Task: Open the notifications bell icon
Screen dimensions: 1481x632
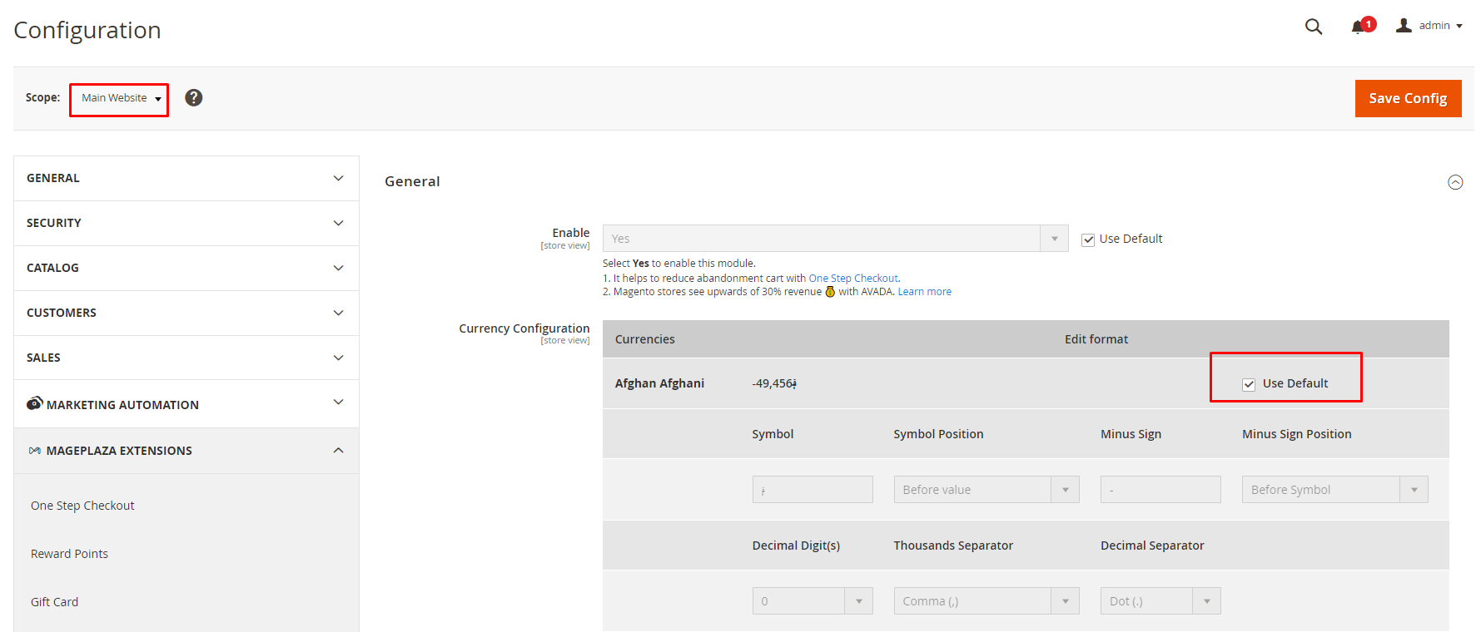Action: 1358,27
